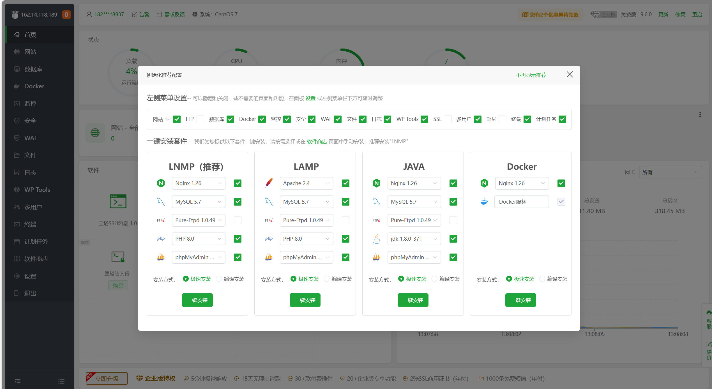Expand the Apache 2.4 version dropdown

(x=306, y=183)
